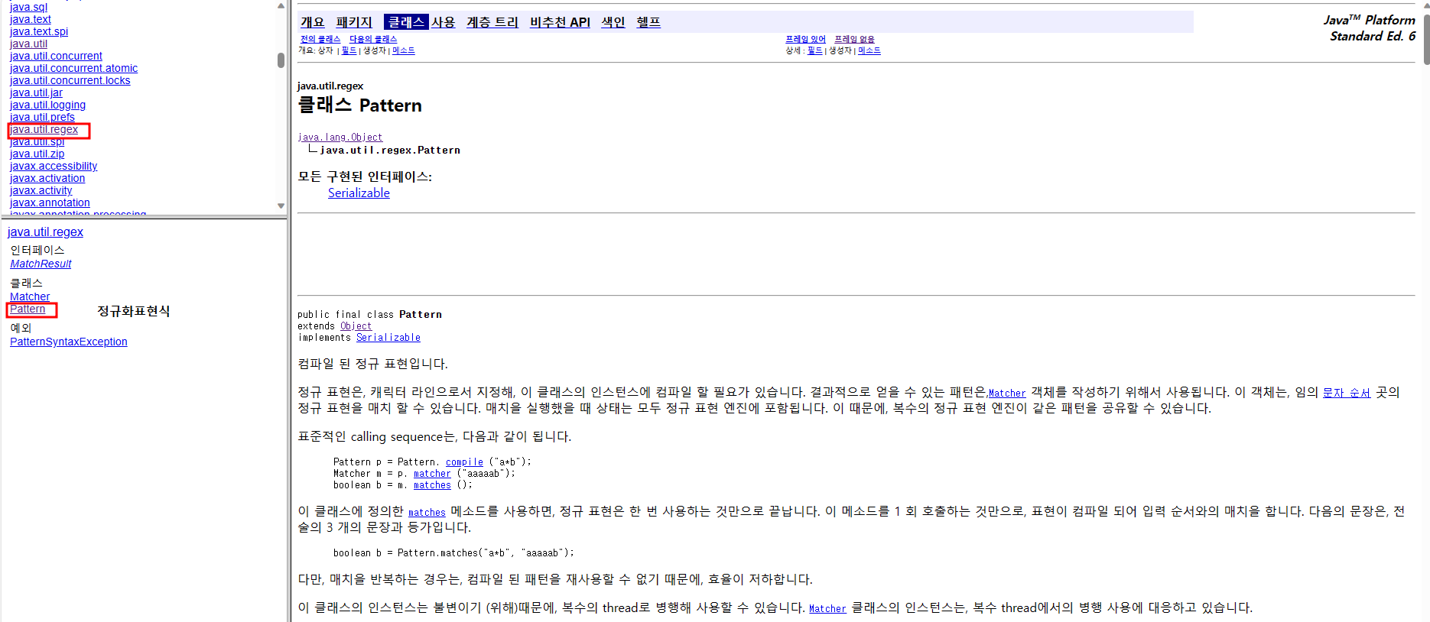Open java.text.spi in the package list
The width and height of the screenshot is (1430, 622).
point(39,31)
